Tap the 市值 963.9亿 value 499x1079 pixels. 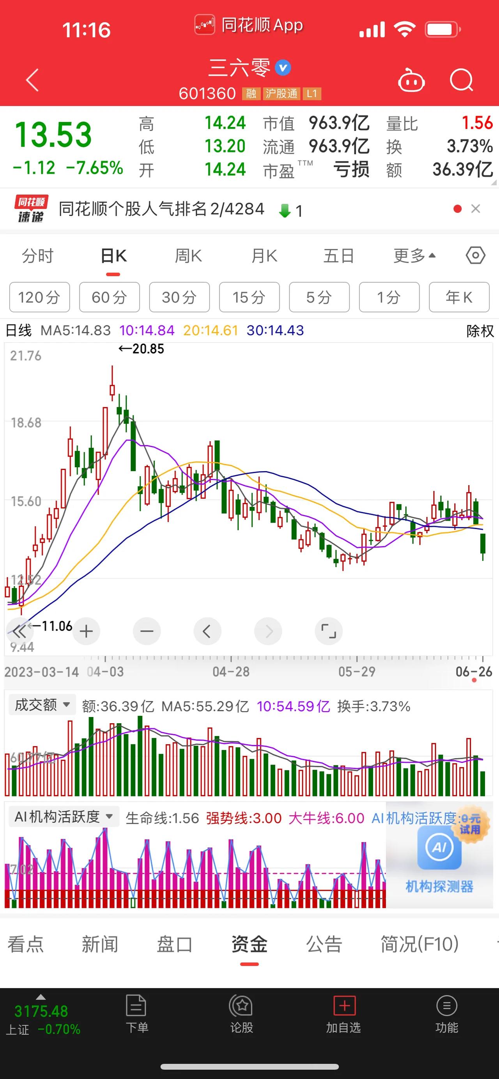(x=340, y=123)
